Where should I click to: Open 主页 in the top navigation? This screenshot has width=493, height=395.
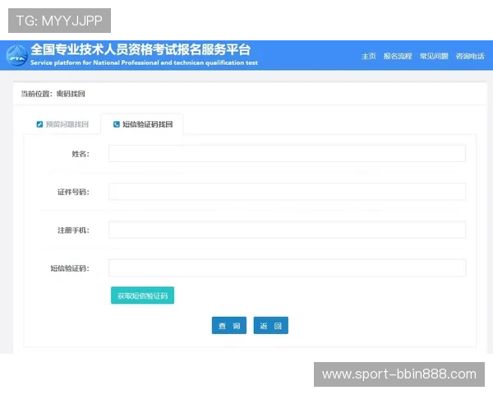click(368, 57)
